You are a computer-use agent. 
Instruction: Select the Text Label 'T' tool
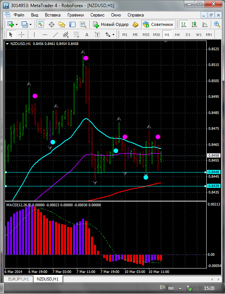(97, 34)
